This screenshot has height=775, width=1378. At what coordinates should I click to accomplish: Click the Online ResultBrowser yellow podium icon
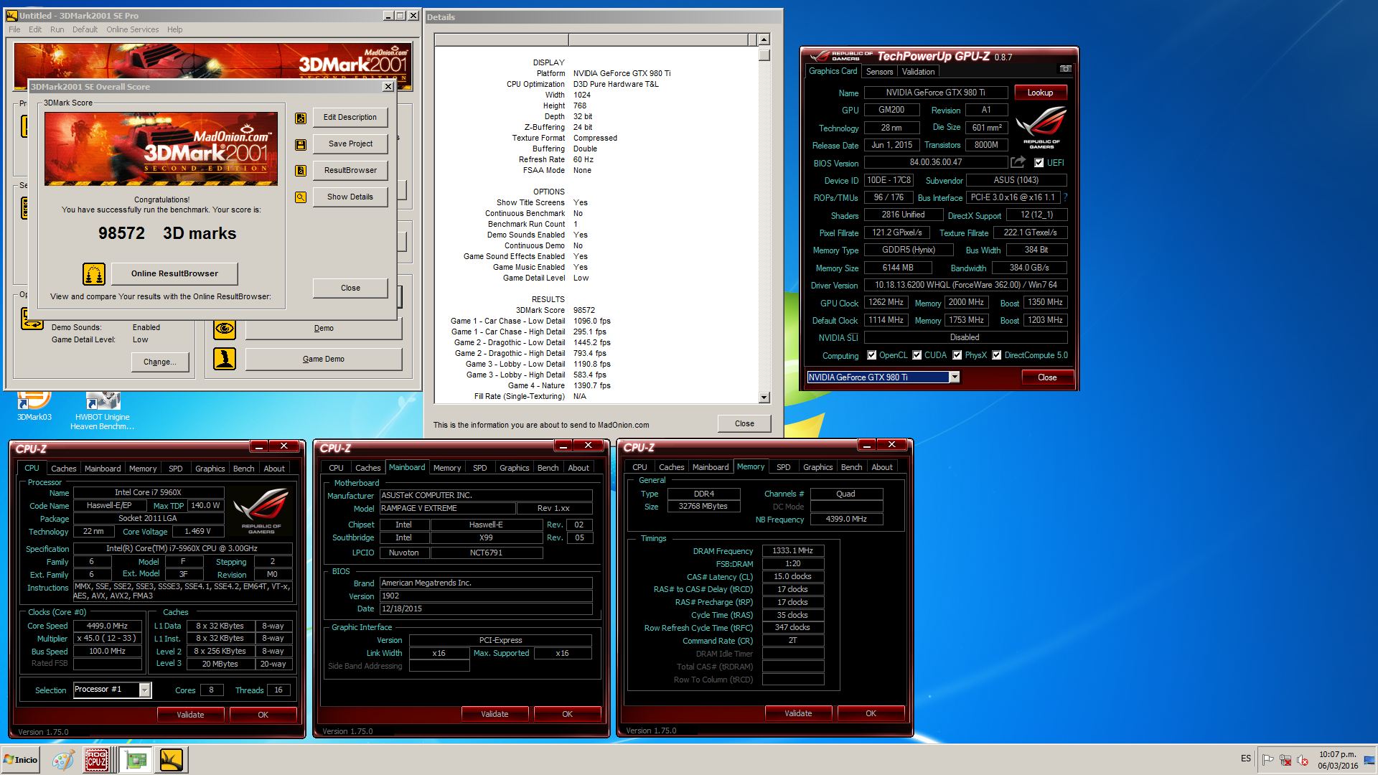(94, 273)
